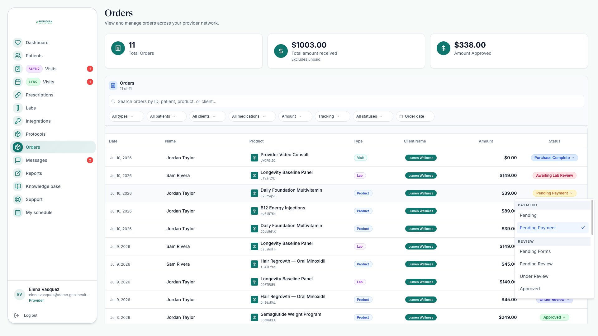Click the Sync Visits calendar icon

(x=18, y=82)
